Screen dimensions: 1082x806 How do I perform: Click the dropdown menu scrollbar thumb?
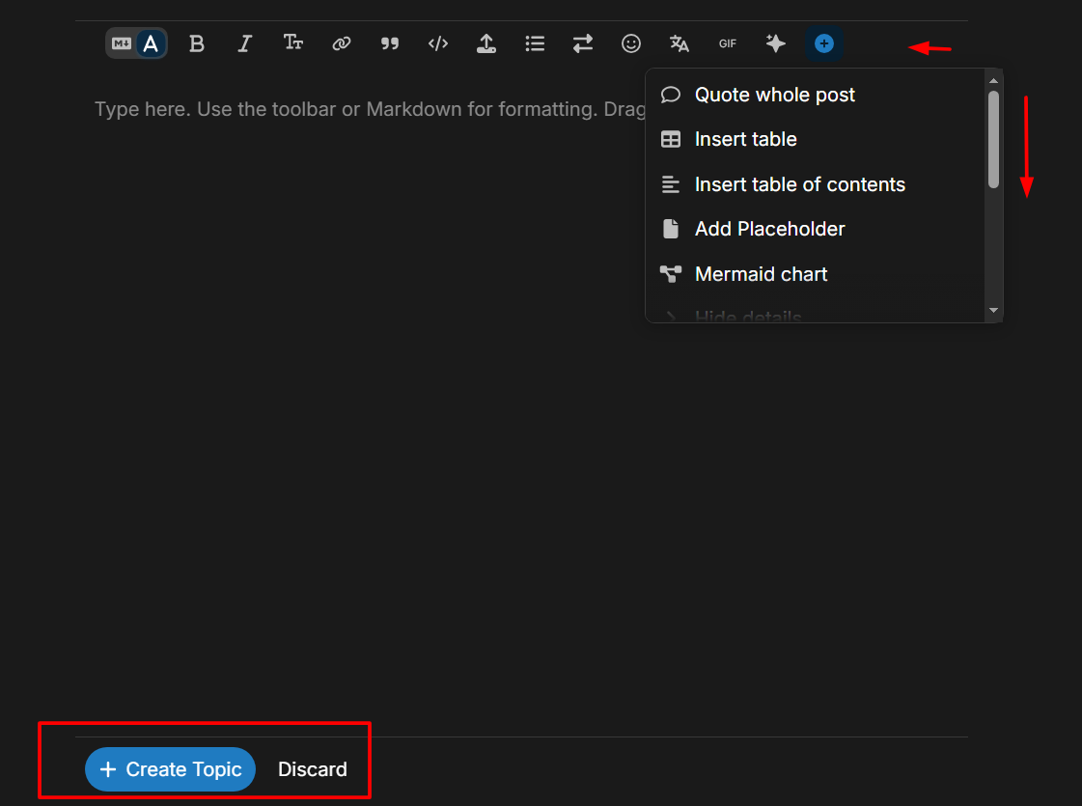[993, 140]
